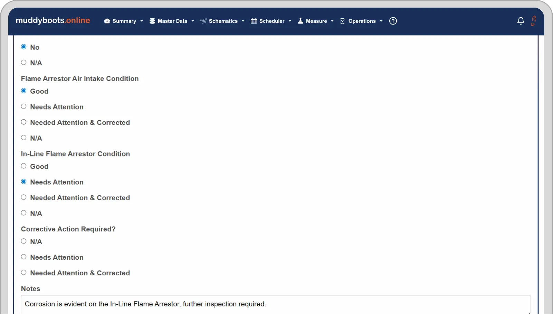
Task: Select Needs Attention for Flame Arrestor Air Intake
Action: click(24, 107)
